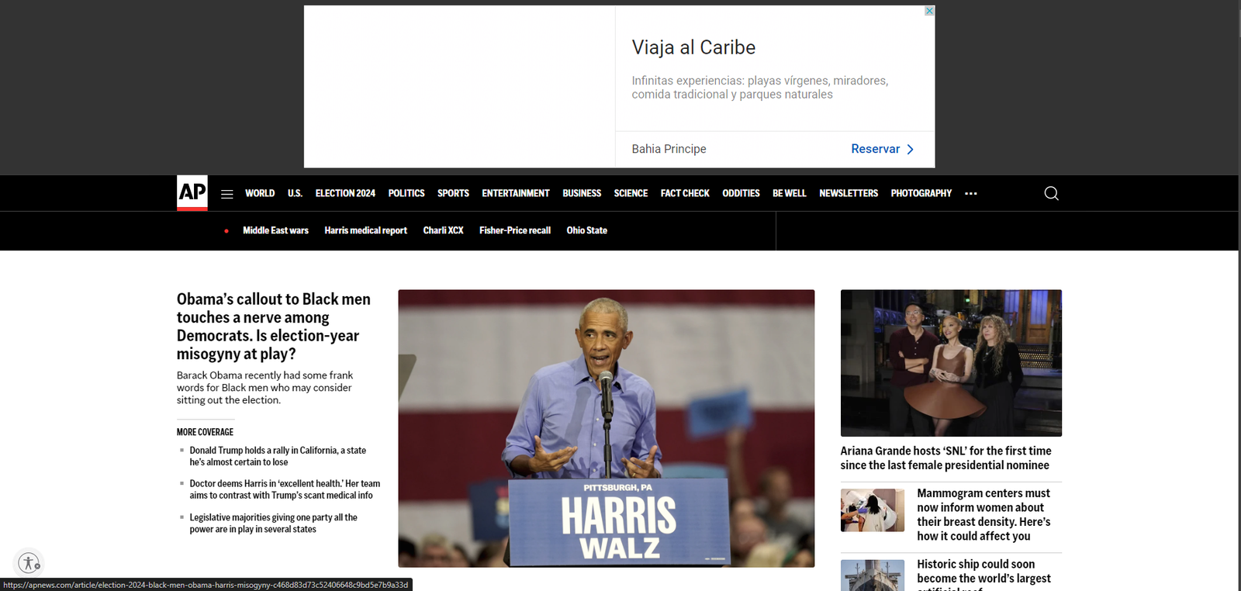Open the Photography section
The image size is (1241, 591).
[921, 193]
